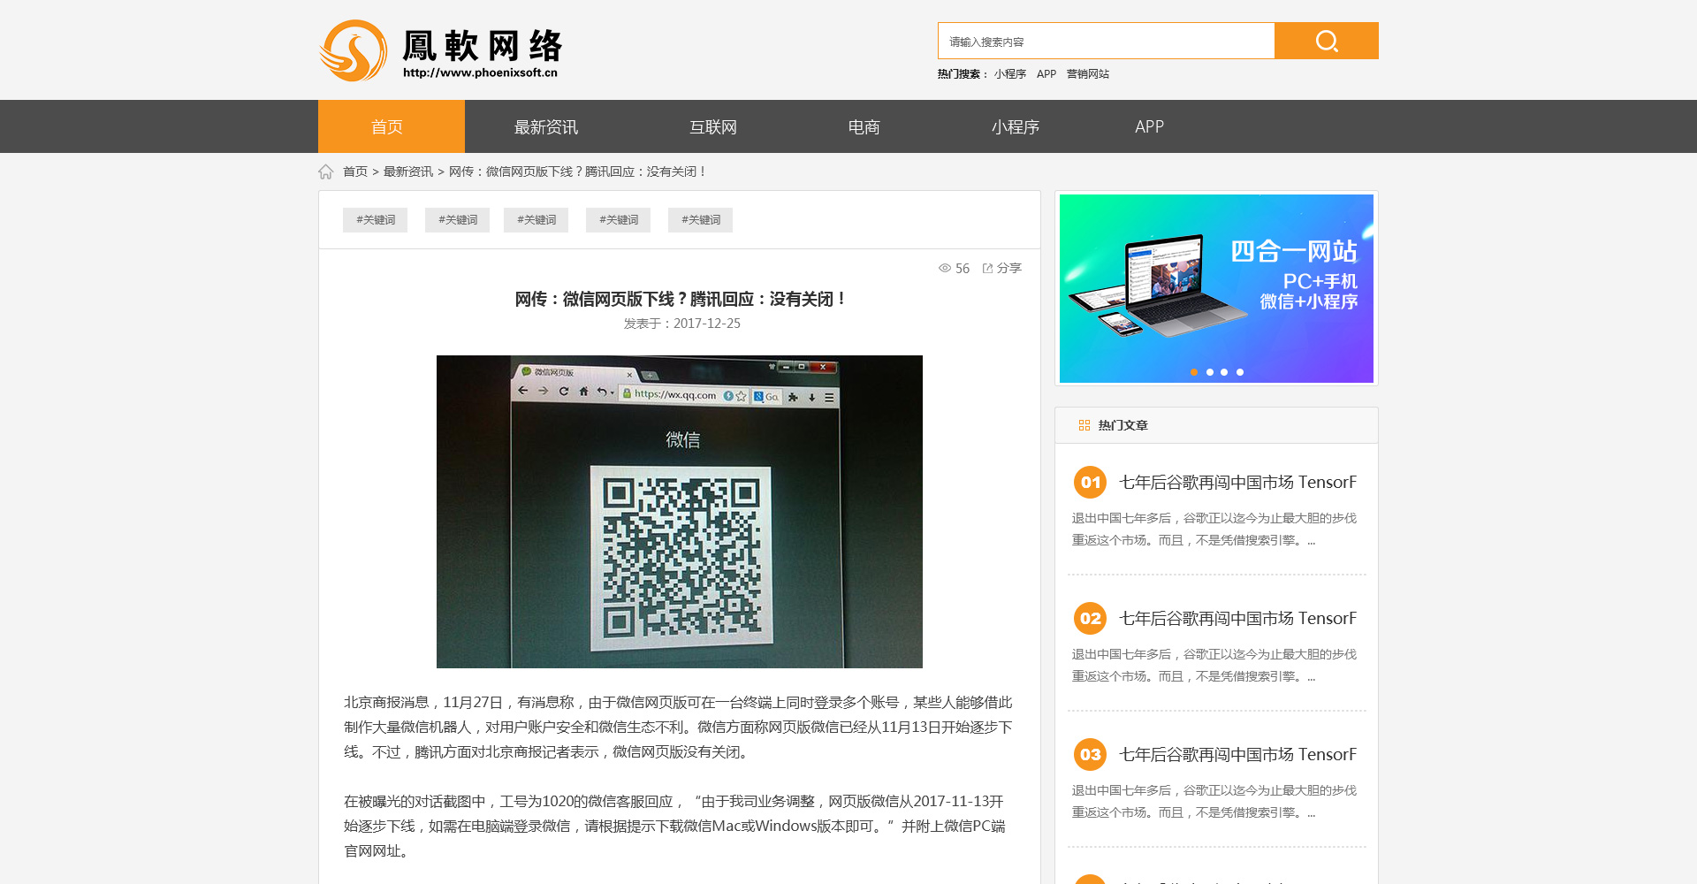The image size is (1697, 884).
Task: Switch to the second carousel dot
Action: [1210, 372]
